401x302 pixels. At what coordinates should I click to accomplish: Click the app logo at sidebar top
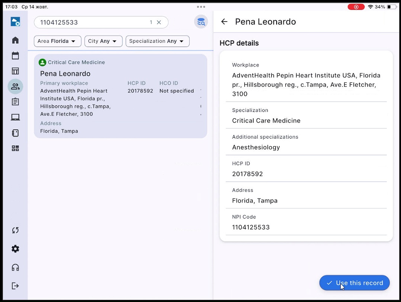coord(15,22)
